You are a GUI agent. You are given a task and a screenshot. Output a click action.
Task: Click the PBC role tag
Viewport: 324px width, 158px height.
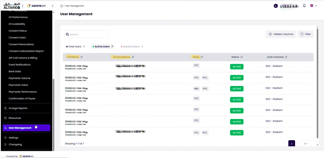click(196, 89)
